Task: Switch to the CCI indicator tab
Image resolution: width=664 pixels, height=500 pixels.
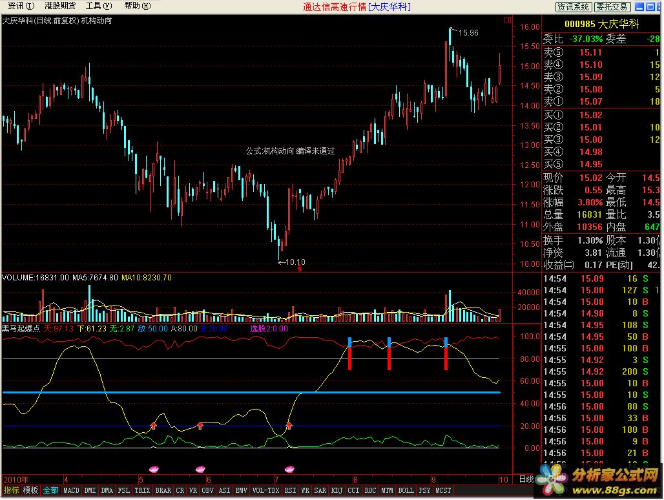Action: [353, 490]
